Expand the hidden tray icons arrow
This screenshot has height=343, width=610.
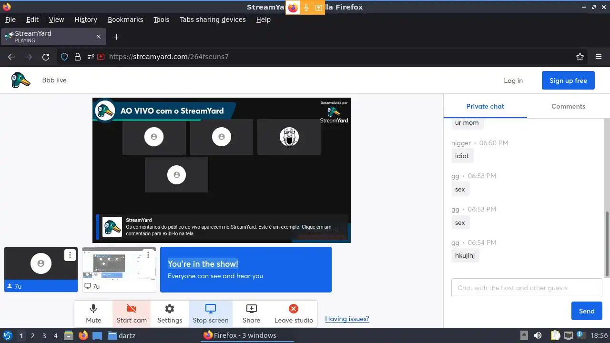pos(524,335)
